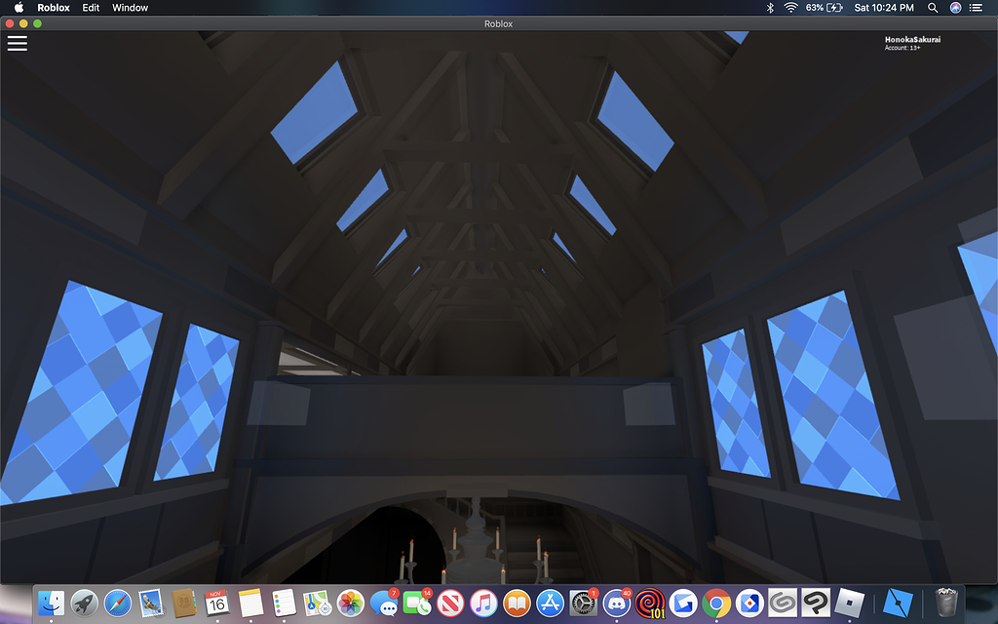This screenshot has width=998, height=624.
Task: Open Mail stamp icon in Dock
Action: (151, 603)
